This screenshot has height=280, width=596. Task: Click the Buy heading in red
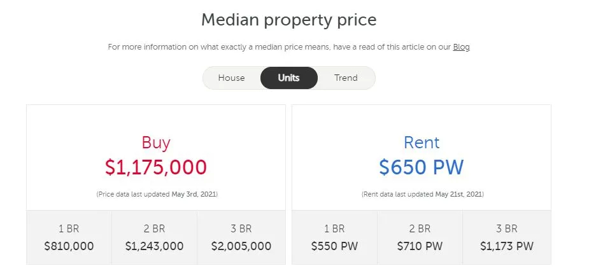156,143
